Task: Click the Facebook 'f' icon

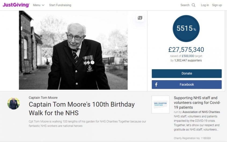Action: click(x=156, y=84)
